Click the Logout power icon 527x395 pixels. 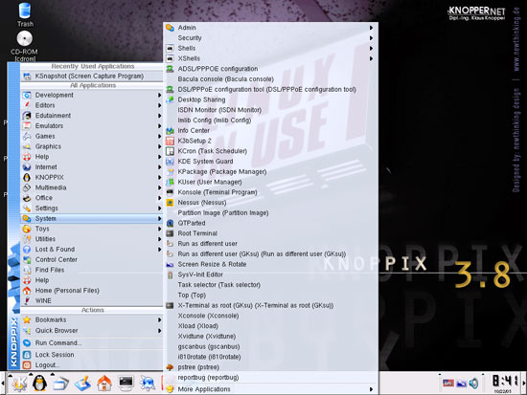(27, 364)
